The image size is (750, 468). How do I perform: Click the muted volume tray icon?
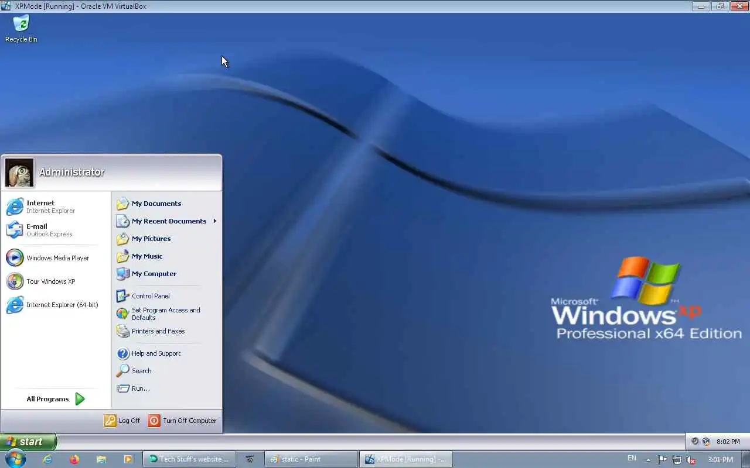(x=691, y=460)
